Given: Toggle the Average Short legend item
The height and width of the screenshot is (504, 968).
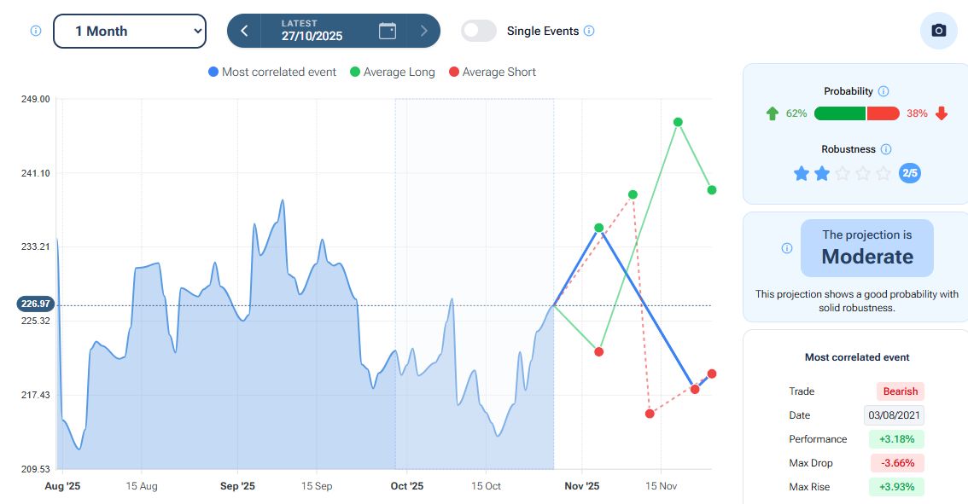Looking at the screenshot, I should (493, 72).
